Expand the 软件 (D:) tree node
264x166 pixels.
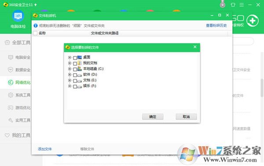[70, 75]
